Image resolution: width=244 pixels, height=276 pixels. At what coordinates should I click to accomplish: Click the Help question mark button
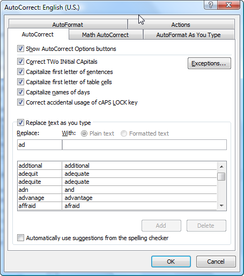tap(211, 5)
